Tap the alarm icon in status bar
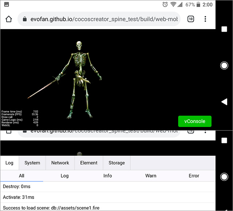The width and height of the screenshot is (233, 211). point(165,4)
